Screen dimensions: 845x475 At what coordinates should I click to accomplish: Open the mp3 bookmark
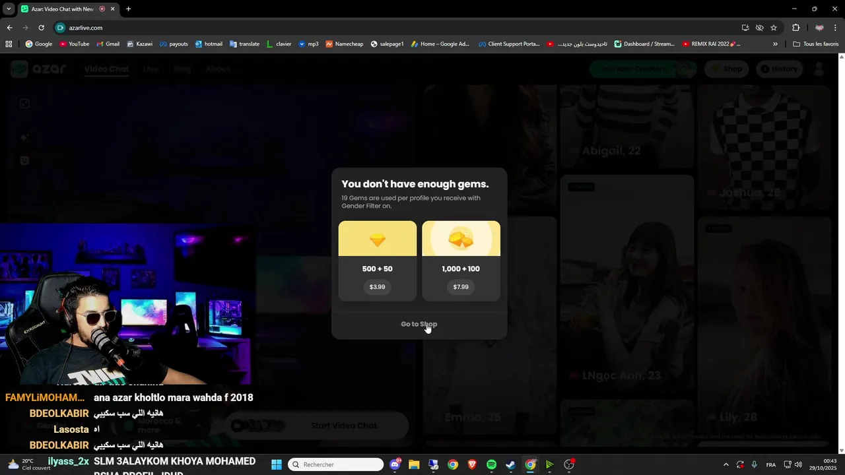tap(308, 44)
